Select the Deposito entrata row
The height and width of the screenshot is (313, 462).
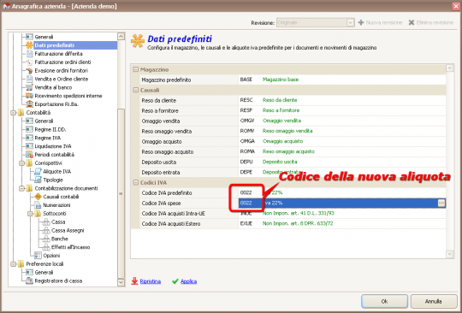click(x=293, y=173)
